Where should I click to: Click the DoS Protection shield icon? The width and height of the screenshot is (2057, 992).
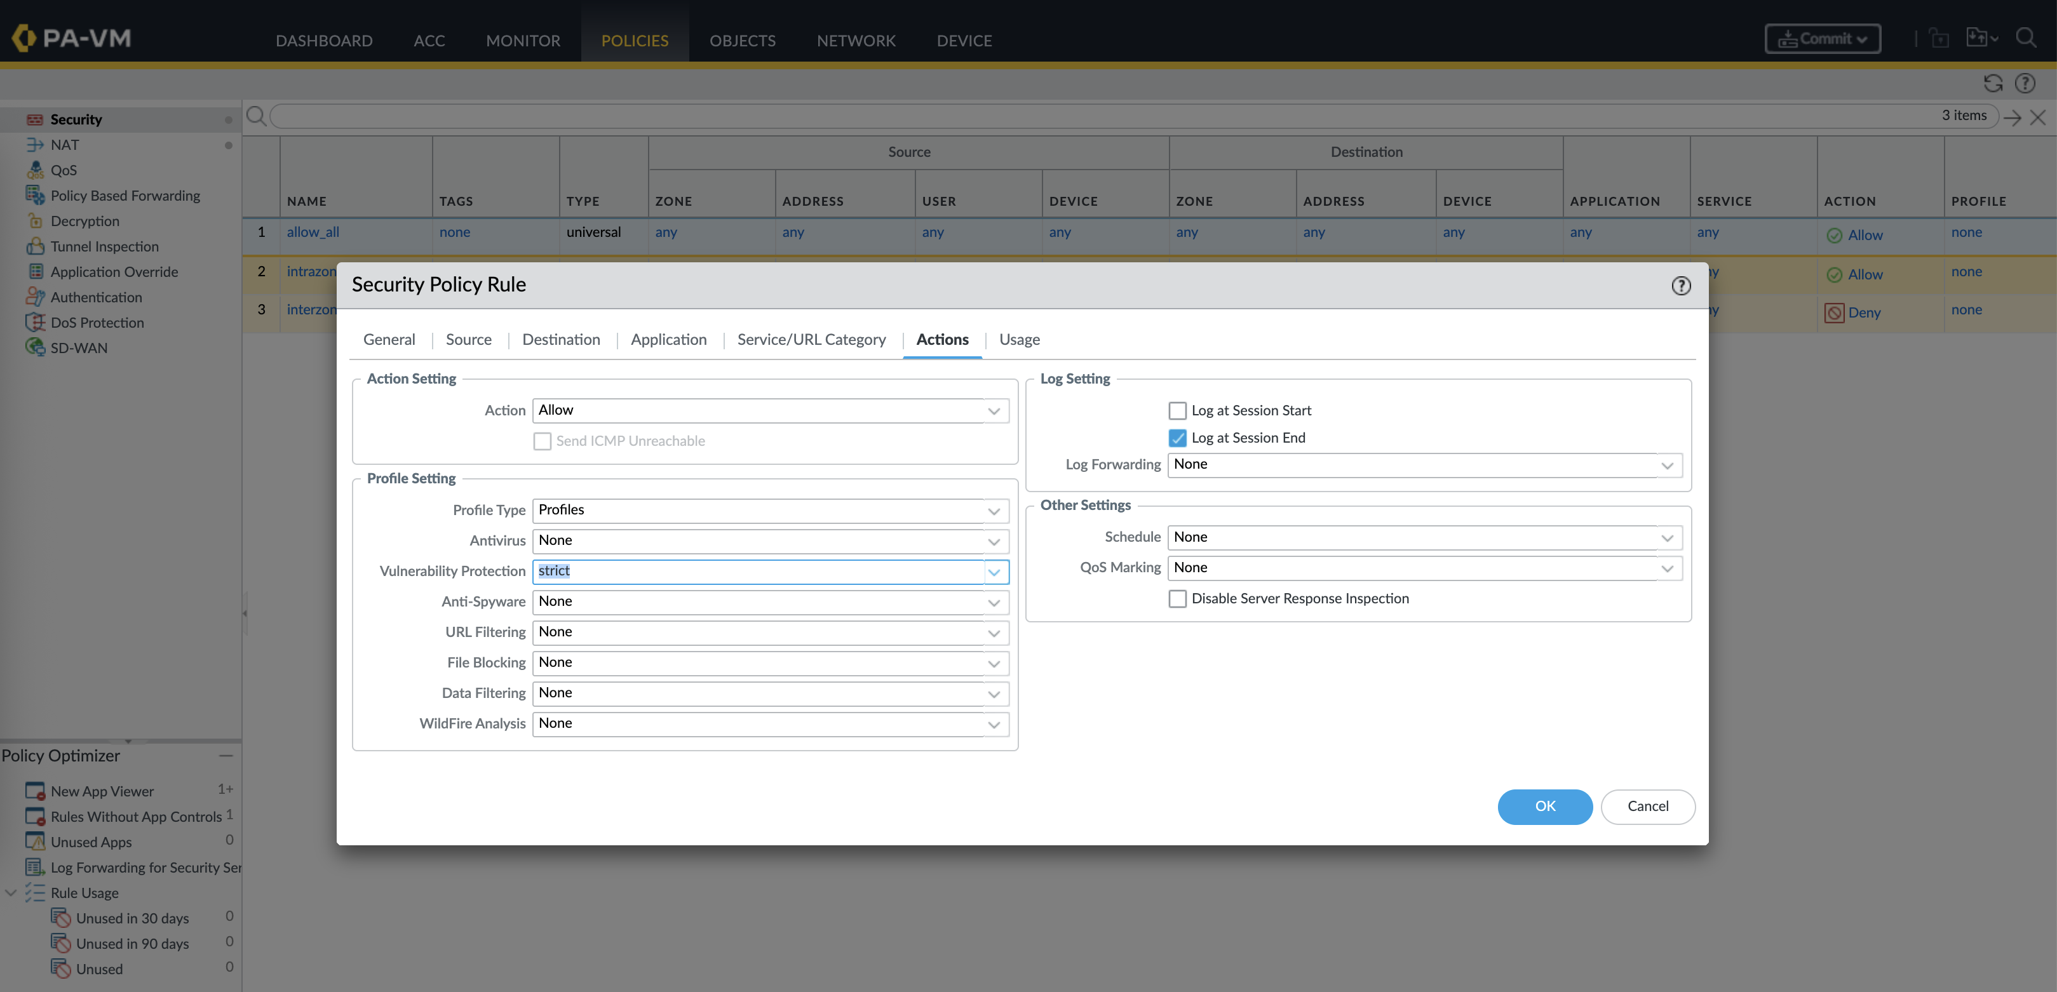pyautogui.click(x=35, y=323)
